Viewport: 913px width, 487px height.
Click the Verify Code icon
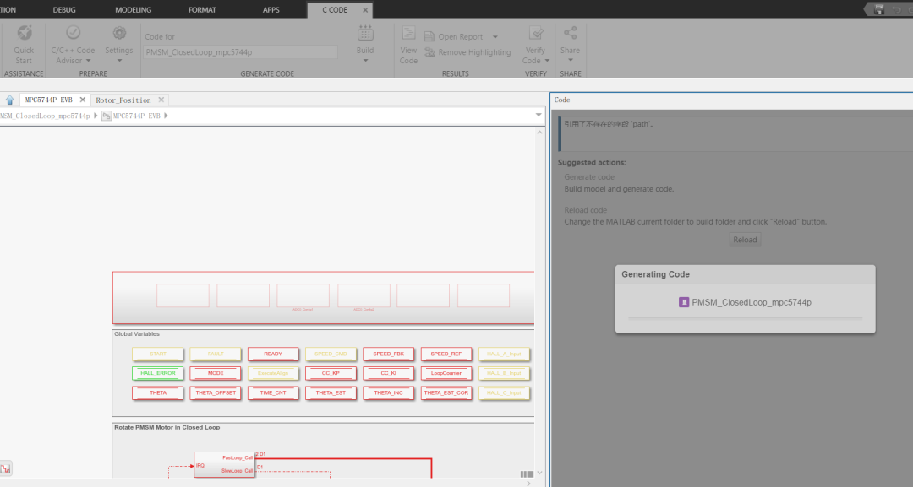(536, 33)
